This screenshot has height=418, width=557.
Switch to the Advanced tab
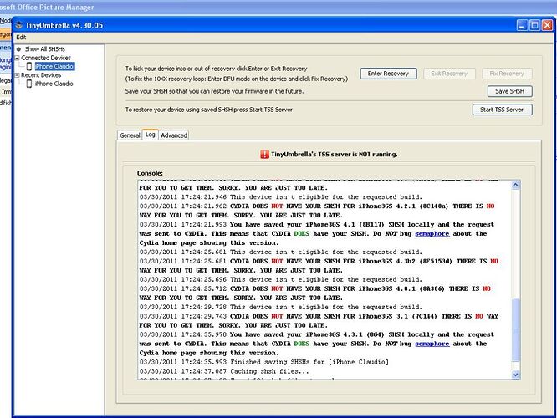click(x=174, y=135)
